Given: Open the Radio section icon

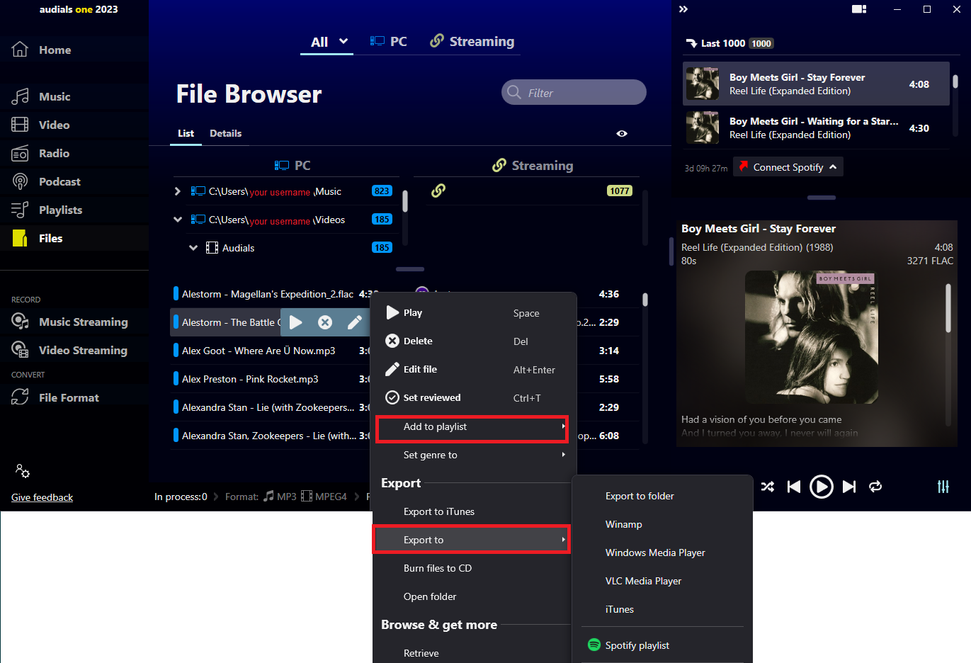Looking at the screenshot, I should [x=20, y=153].
